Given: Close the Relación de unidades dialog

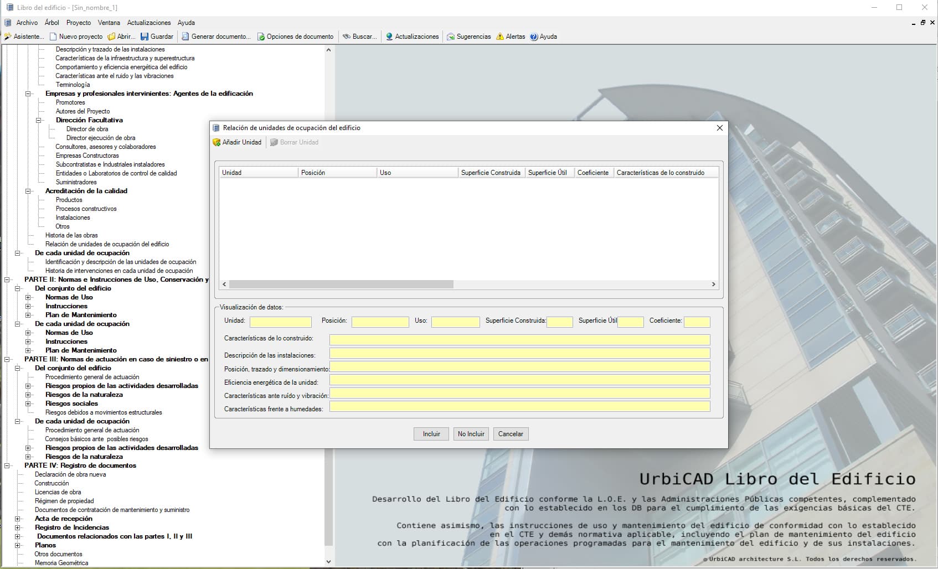Looking at the screenshot, I should coord(719,128).
